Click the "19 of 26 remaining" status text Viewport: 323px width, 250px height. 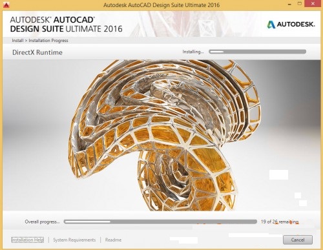point(280,222)
